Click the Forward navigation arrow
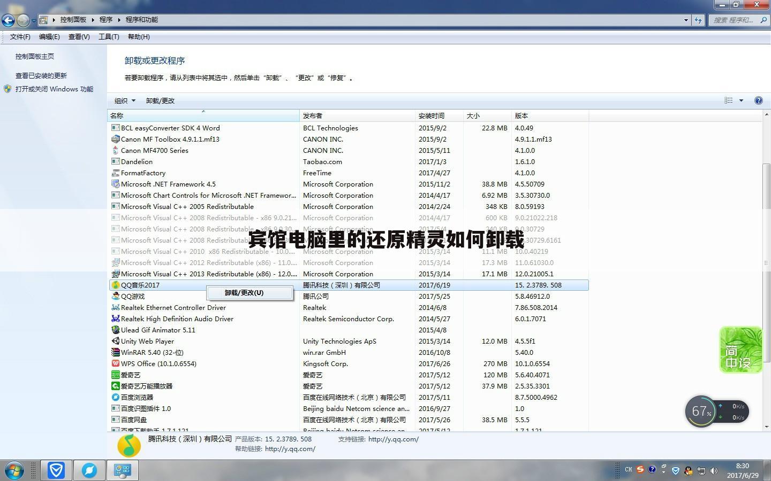771x481 pixels. 23,20
